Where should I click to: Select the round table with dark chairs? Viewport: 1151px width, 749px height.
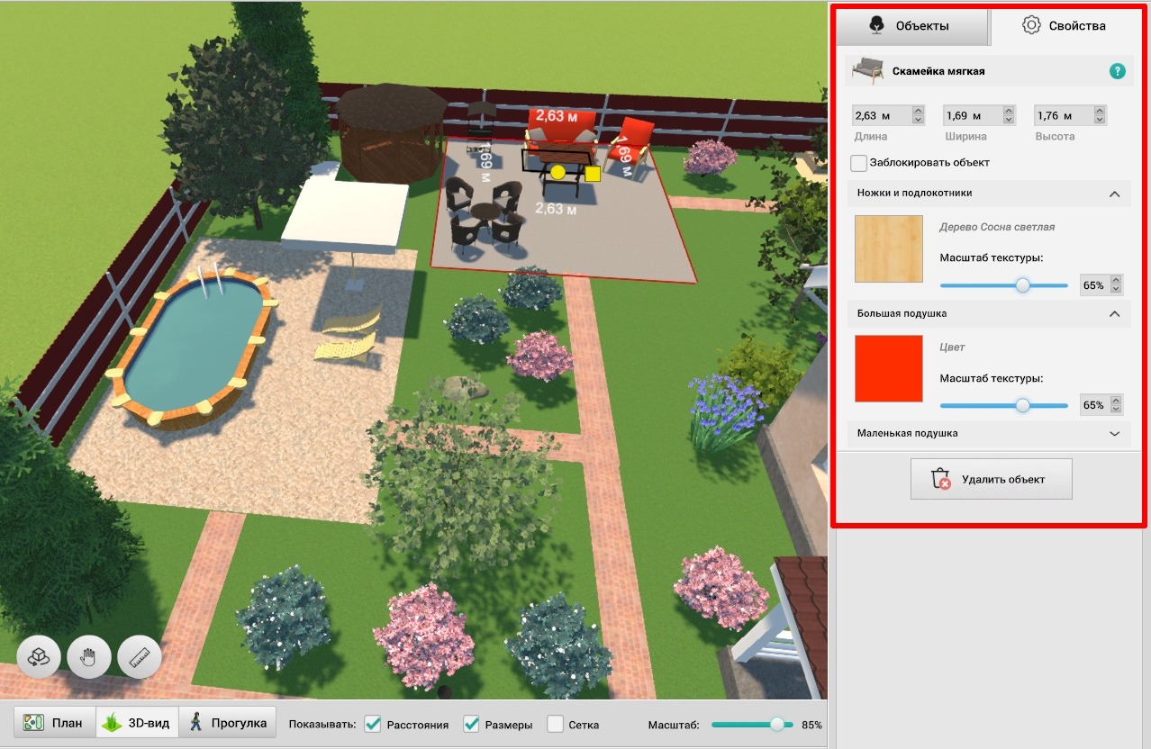pos(485,214)
